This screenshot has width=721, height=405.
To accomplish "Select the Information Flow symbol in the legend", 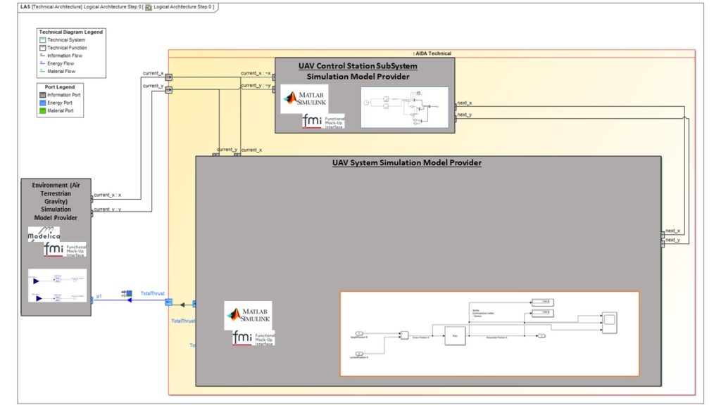I will click(42, 56).
